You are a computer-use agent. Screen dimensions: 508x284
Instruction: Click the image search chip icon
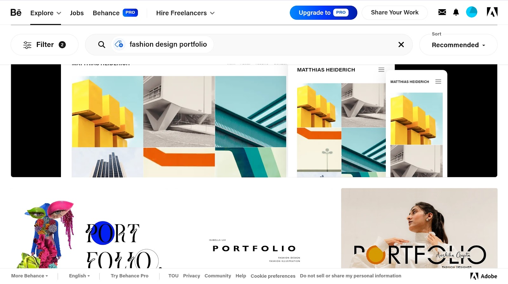119,44
